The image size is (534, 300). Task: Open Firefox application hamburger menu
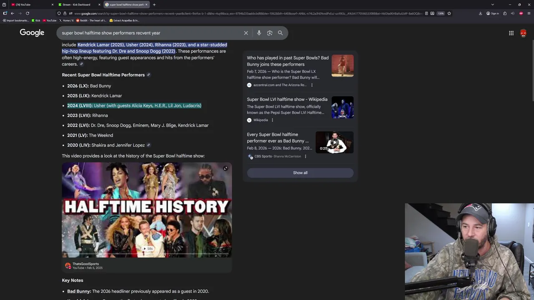pos(529,13)
